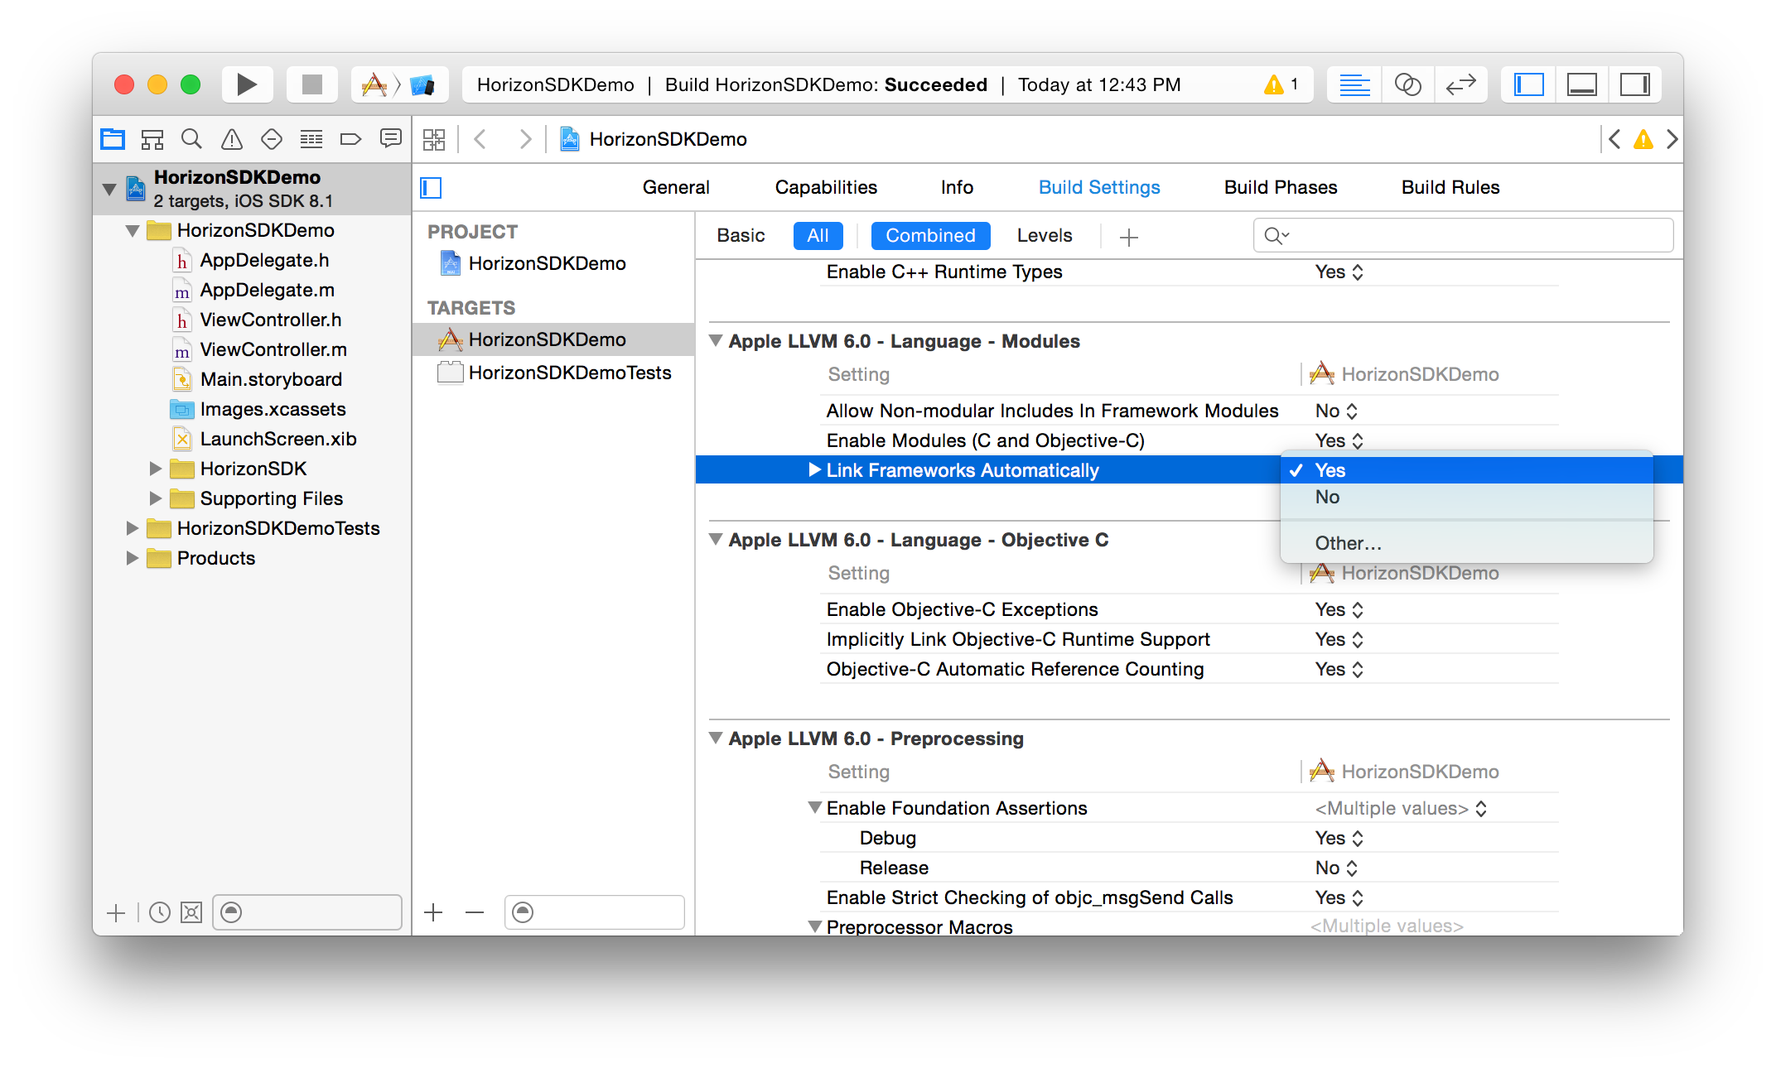This screenshot has width=1776, height=1068.
Task: Show the Assistant editor
Action: coord(1407,84)
